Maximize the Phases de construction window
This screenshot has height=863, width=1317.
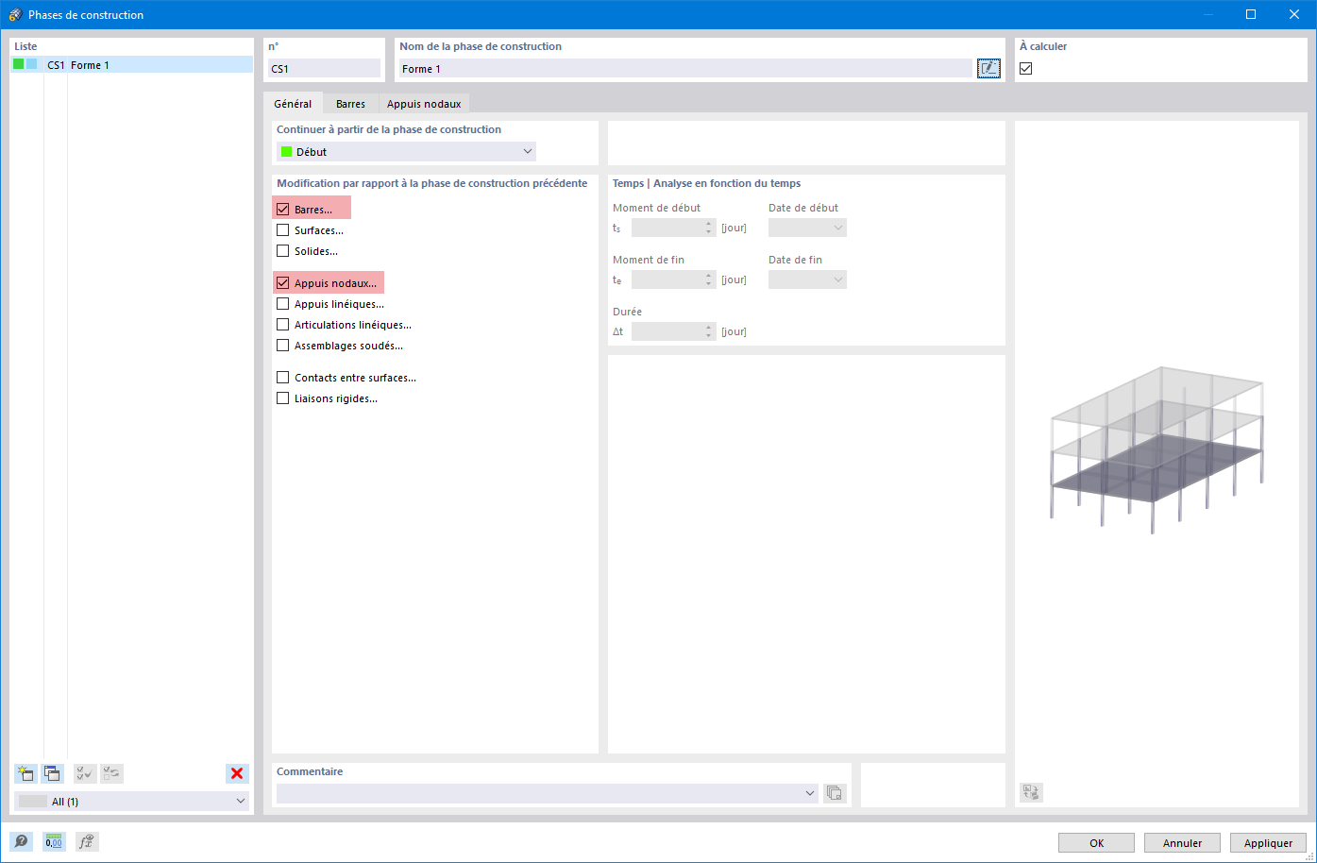pyautogui.click(x=1251, y=14)
